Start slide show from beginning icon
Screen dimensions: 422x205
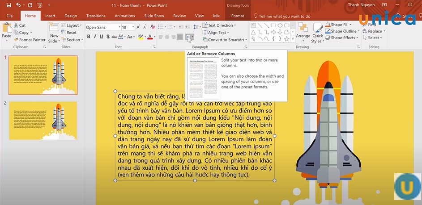(40, 5)
